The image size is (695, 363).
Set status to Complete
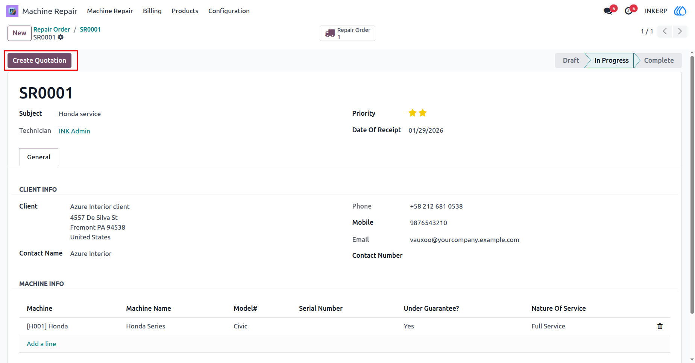659,60
